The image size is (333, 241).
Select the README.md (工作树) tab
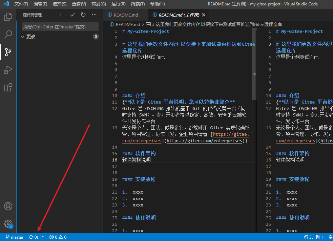[179, 15]
